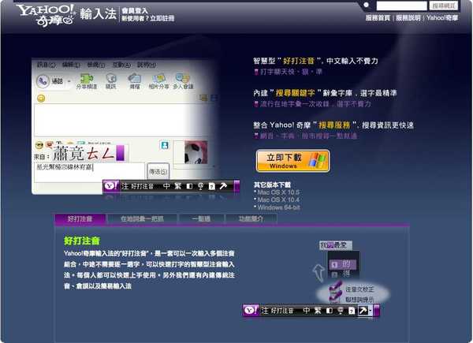Toggle 繁 traditional mode on the lower input bar
This screenshot has height=343, width=473.
point(318,311)
